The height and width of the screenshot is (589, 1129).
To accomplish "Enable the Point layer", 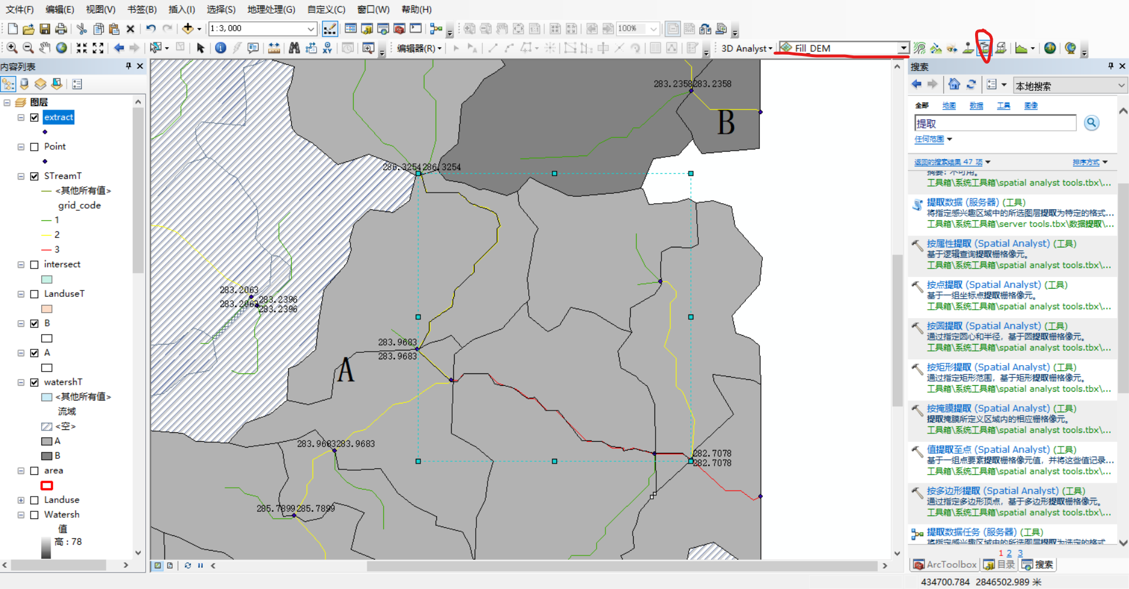I will coord(34,147).
